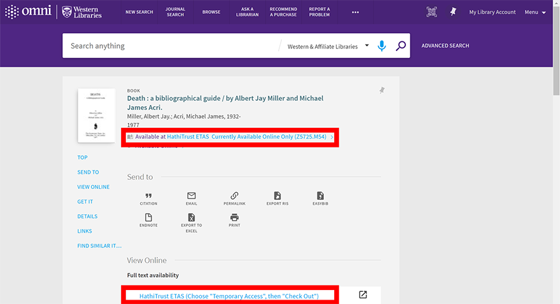Expand availability line chevron
560x304 pixels.
pyautogui.click(x=332, y=137)
